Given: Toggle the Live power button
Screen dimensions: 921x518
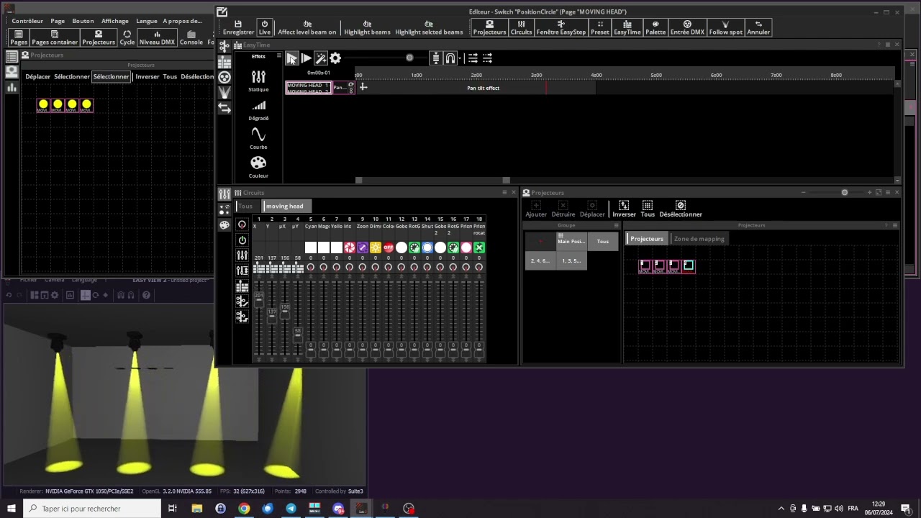Looking at the screenshot, I should pos(265,27).
